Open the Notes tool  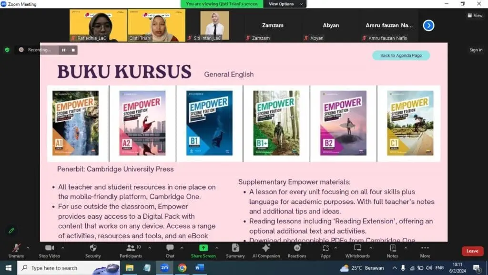click(392, 248)
